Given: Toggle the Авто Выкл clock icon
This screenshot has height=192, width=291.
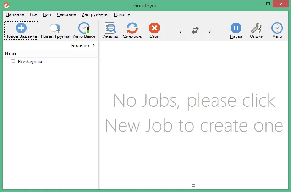Looking at the screenshot, I should [84, 28].
